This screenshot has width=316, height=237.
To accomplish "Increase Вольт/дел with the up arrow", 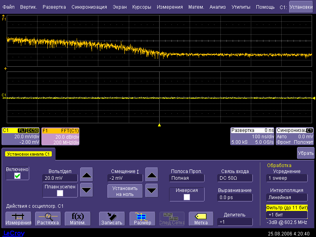I will click(87, 174).
